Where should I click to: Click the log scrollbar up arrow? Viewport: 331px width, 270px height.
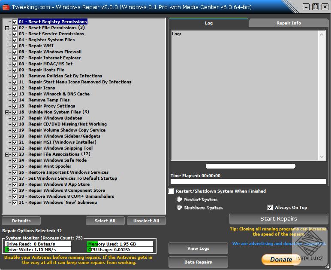[x=322, y=34]
